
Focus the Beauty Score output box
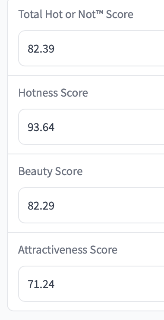91,205
